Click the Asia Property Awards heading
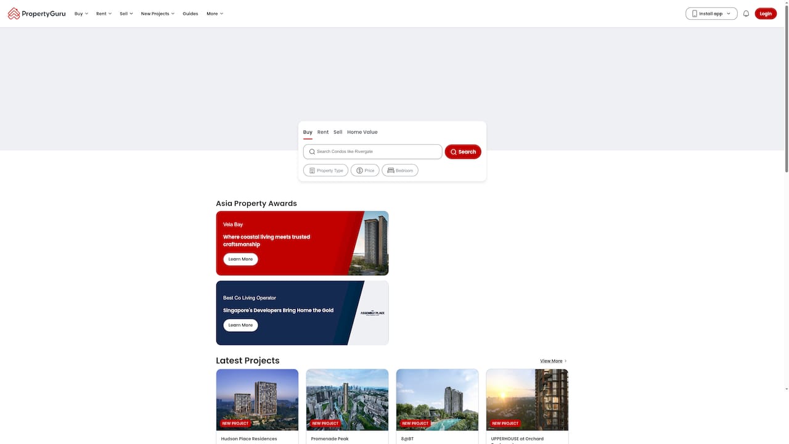This screenshot has height=444, width=789. coord(256,203)
